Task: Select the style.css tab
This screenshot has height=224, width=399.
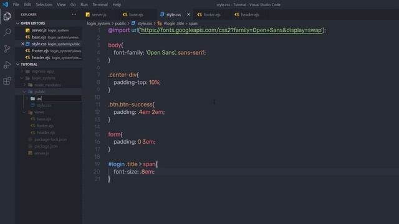Action: pyautogui.click(x=173, y=15)
